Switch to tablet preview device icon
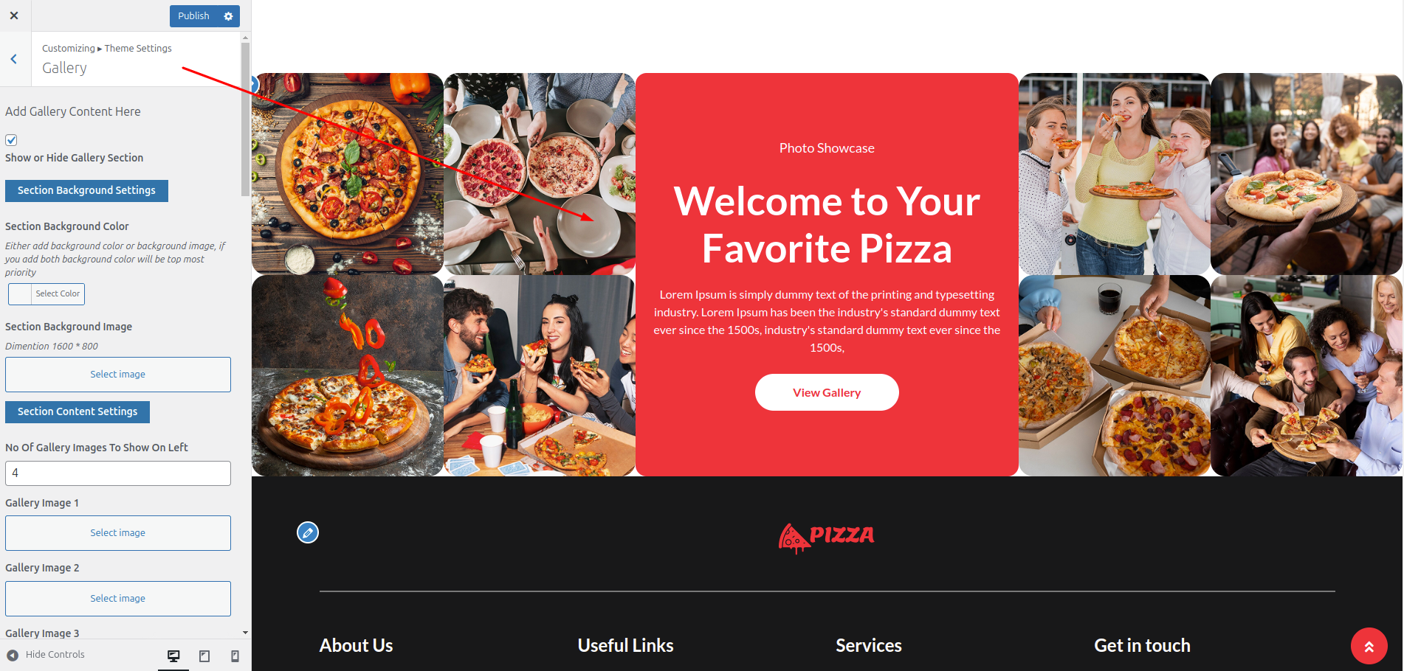1404x671 pixels. (x=204, y=656)
